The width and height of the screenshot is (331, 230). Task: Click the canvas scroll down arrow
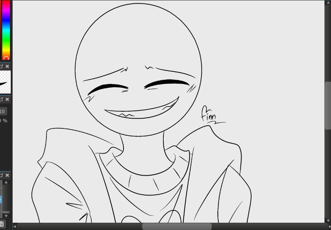pyautogui.click(x=328, y=220)
